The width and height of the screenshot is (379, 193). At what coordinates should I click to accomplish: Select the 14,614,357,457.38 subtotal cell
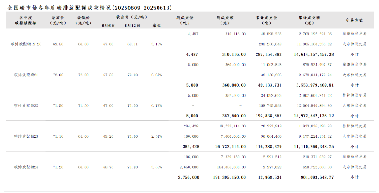314,54
